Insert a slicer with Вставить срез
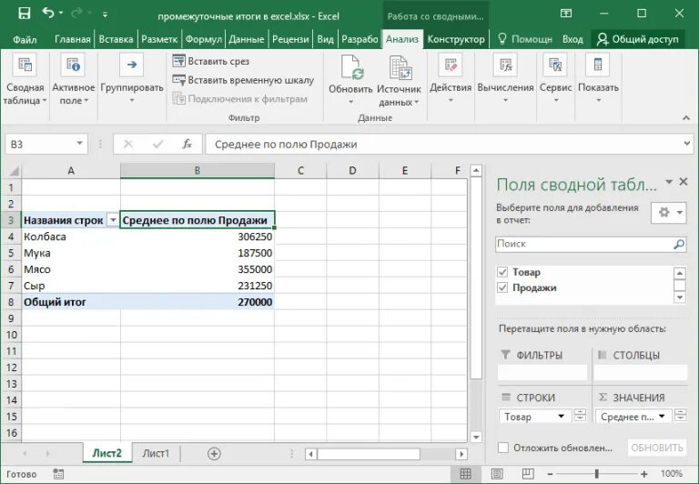 tap(210, 61)
